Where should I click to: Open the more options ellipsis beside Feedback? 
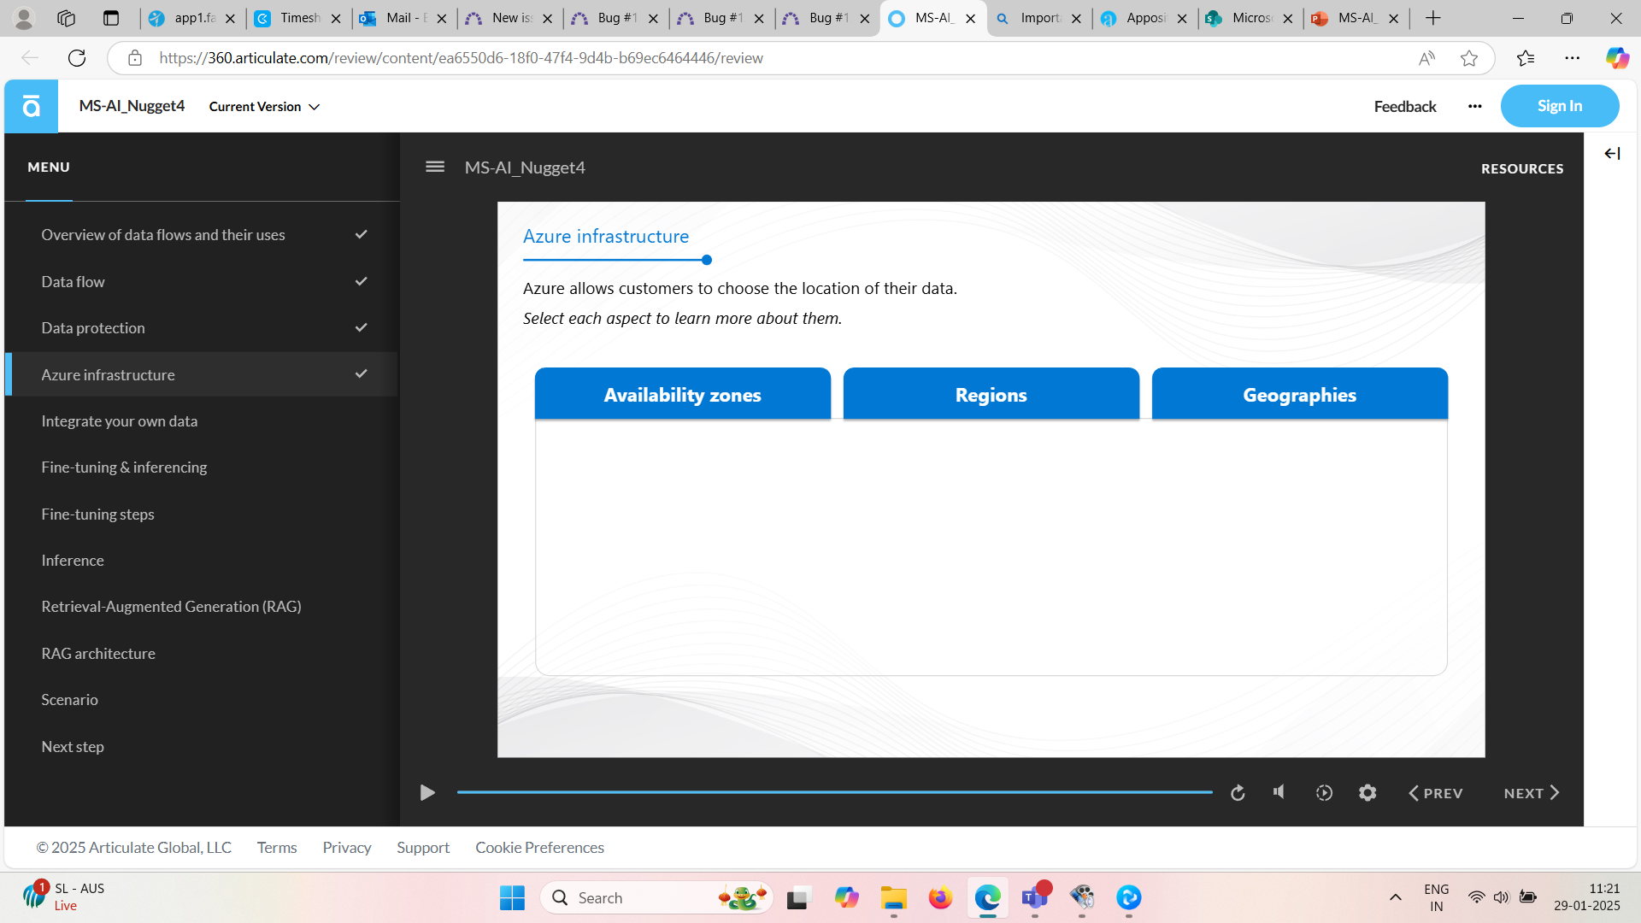tap(1474, 106)
